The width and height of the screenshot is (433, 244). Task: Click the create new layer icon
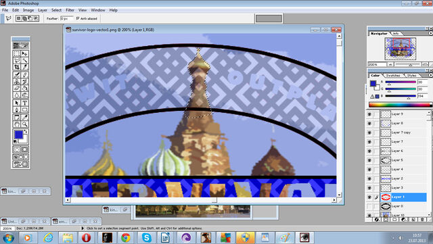click(x=413, y=220)
